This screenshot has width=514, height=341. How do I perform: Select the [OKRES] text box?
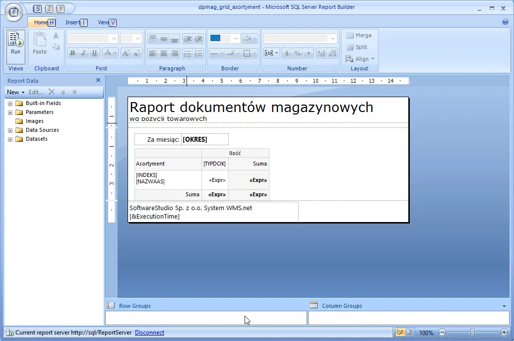[x=205, y=140]
